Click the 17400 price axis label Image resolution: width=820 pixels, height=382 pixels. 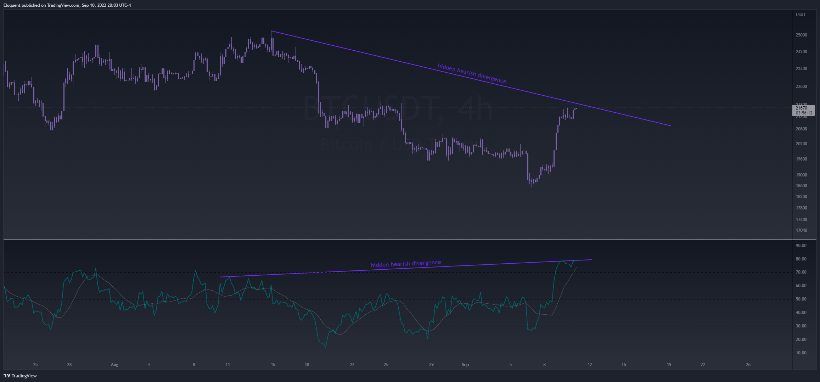pos(801,220)
